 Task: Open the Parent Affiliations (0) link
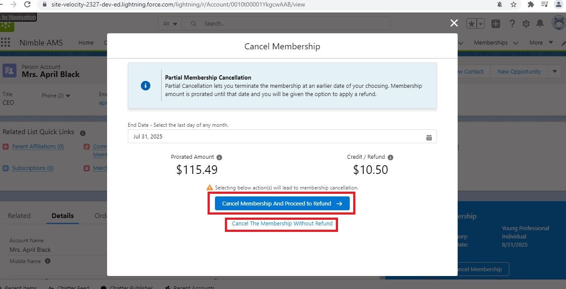[38, 147]
